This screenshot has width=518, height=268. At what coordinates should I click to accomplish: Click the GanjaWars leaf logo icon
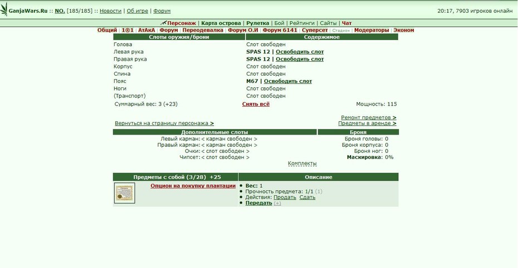[x=4, y=9]
